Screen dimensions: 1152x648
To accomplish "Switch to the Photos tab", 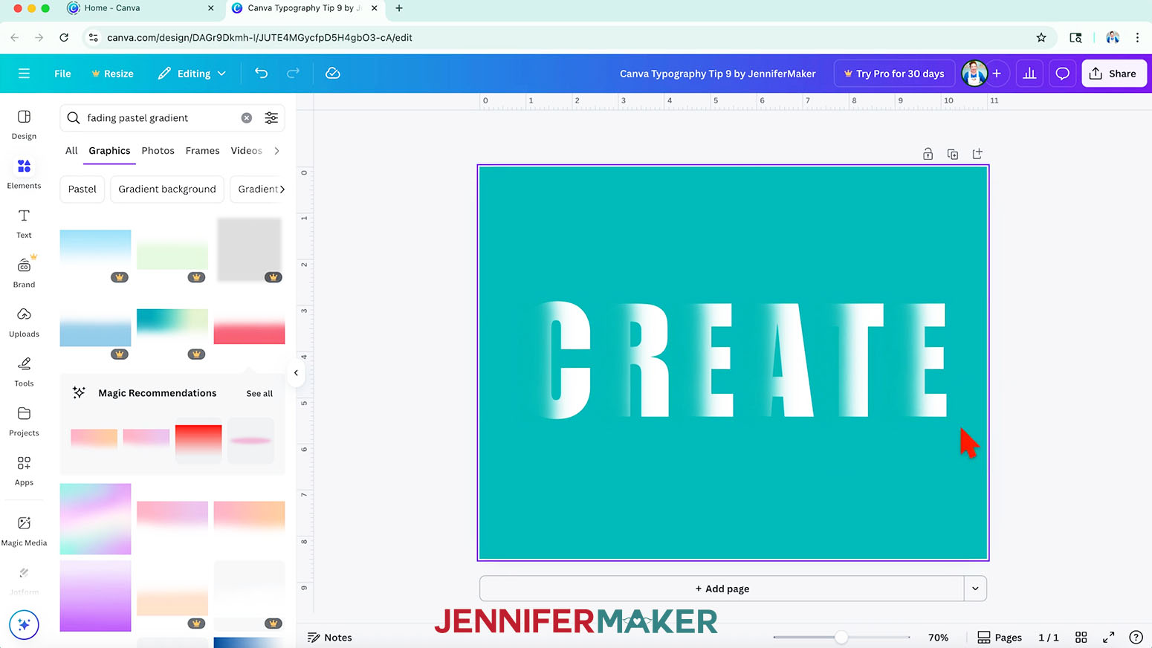I will 158,151.
